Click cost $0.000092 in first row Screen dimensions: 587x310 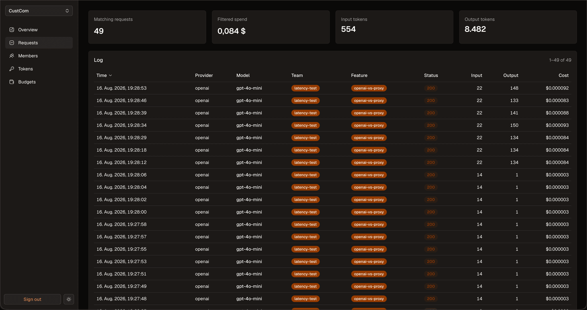(557, 88)
